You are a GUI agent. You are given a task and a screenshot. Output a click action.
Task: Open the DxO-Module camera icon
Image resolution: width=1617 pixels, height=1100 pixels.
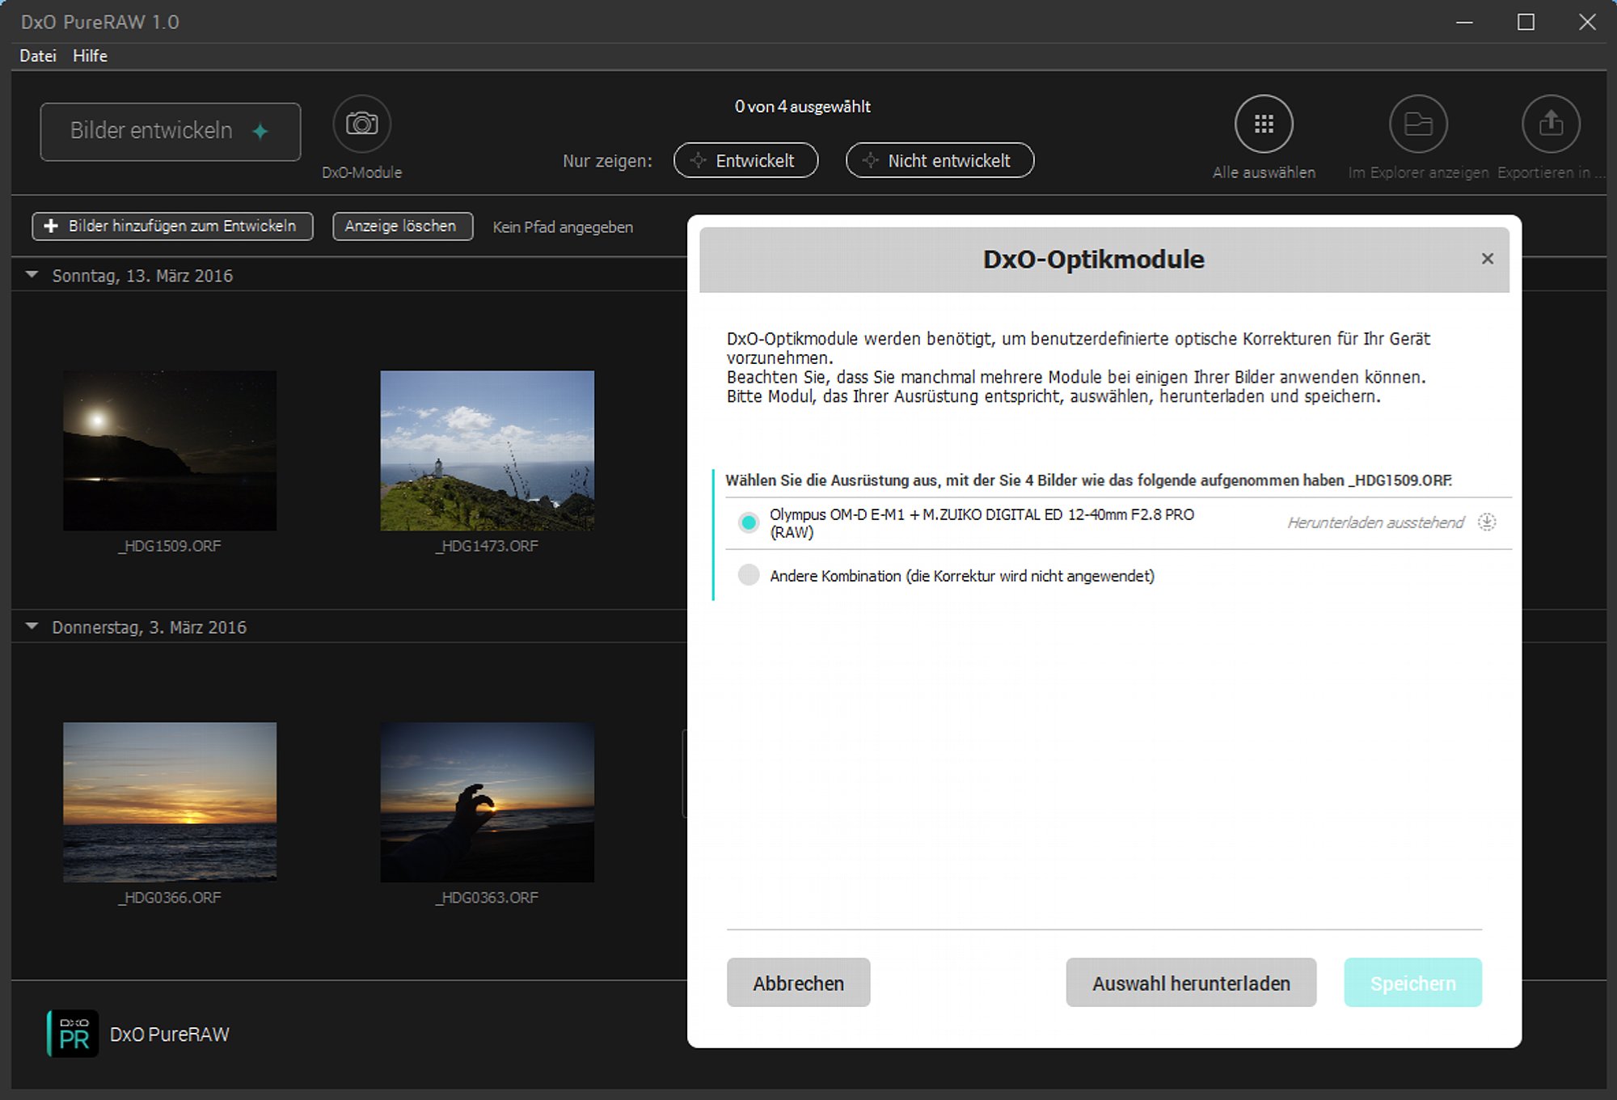coord(361,124)
